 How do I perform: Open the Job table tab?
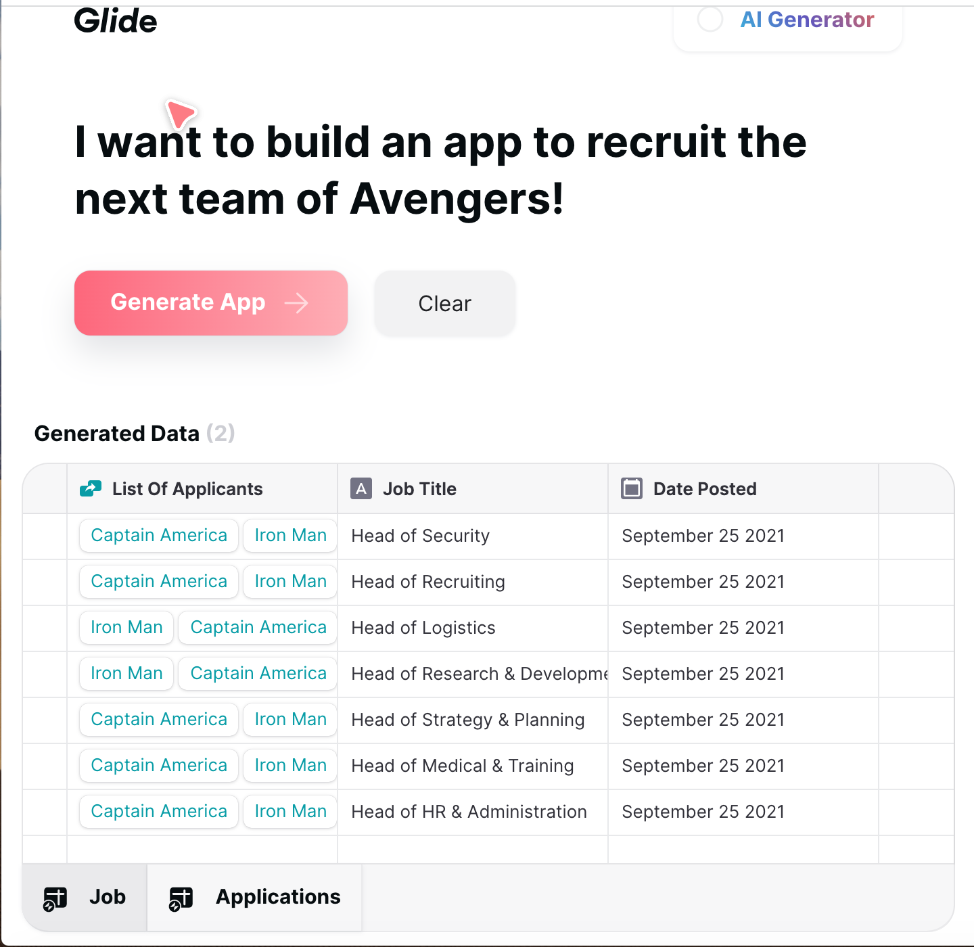[x=85, y=897]
